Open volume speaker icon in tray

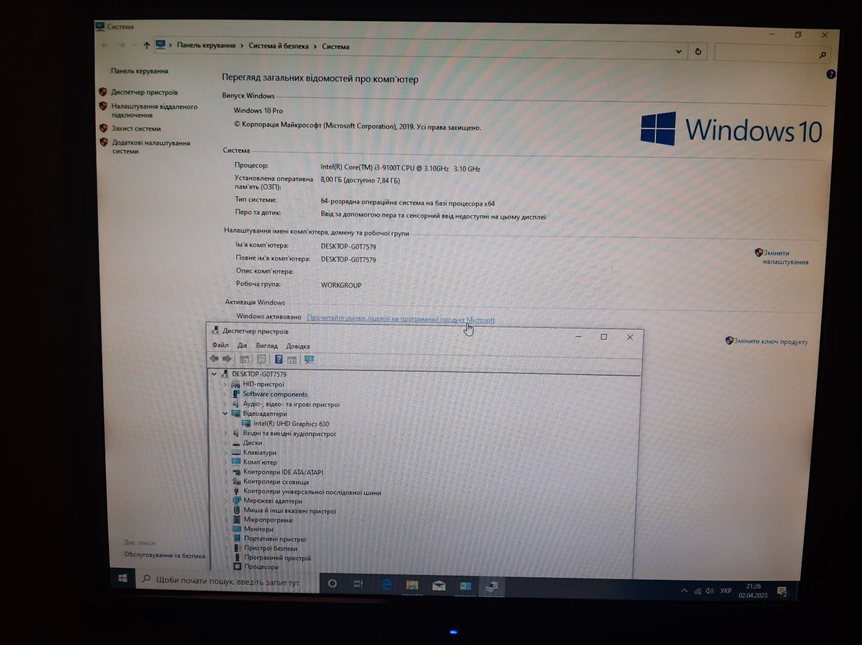[x=709, y=591]
